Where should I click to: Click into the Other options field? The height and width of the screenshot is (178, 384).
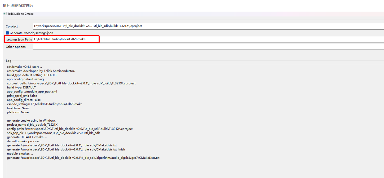tap(209, 47)
